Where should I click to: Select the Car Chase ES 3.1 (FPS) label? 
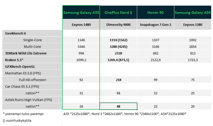(x=32, y=86)
